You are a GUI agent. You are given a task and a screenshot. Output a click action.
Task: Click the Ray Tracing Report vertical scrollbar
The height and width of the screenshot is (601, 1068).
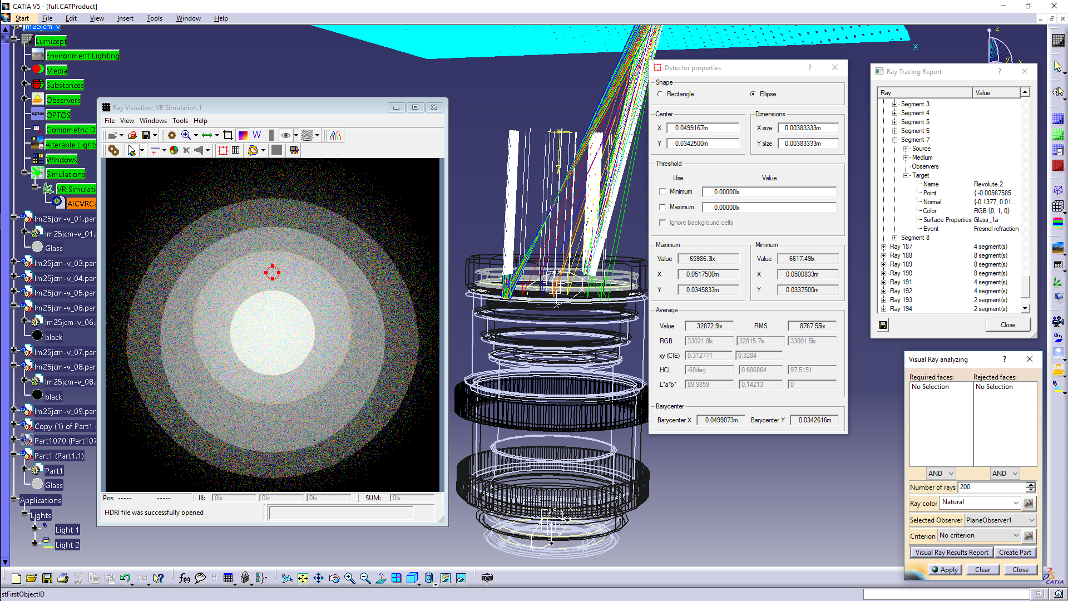[1025, 200]
